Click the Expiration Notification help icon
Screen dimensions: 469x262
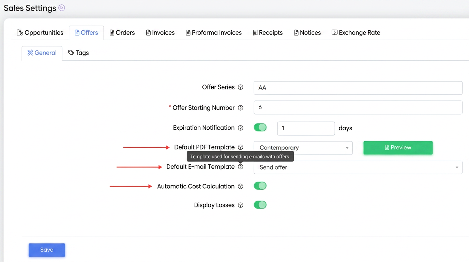point(241,128)
